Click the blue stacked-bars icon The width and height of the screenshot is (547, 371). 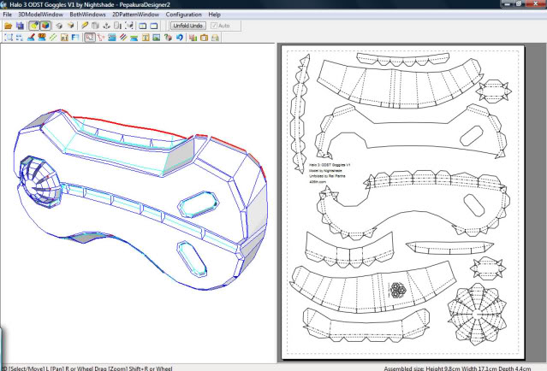pos(112,38)
